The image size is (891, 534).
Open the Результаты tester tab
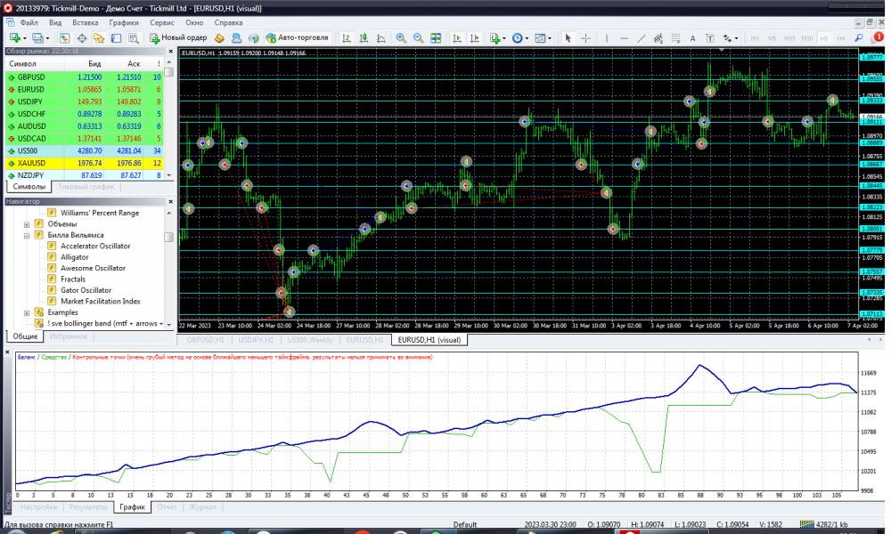point(88,506)
